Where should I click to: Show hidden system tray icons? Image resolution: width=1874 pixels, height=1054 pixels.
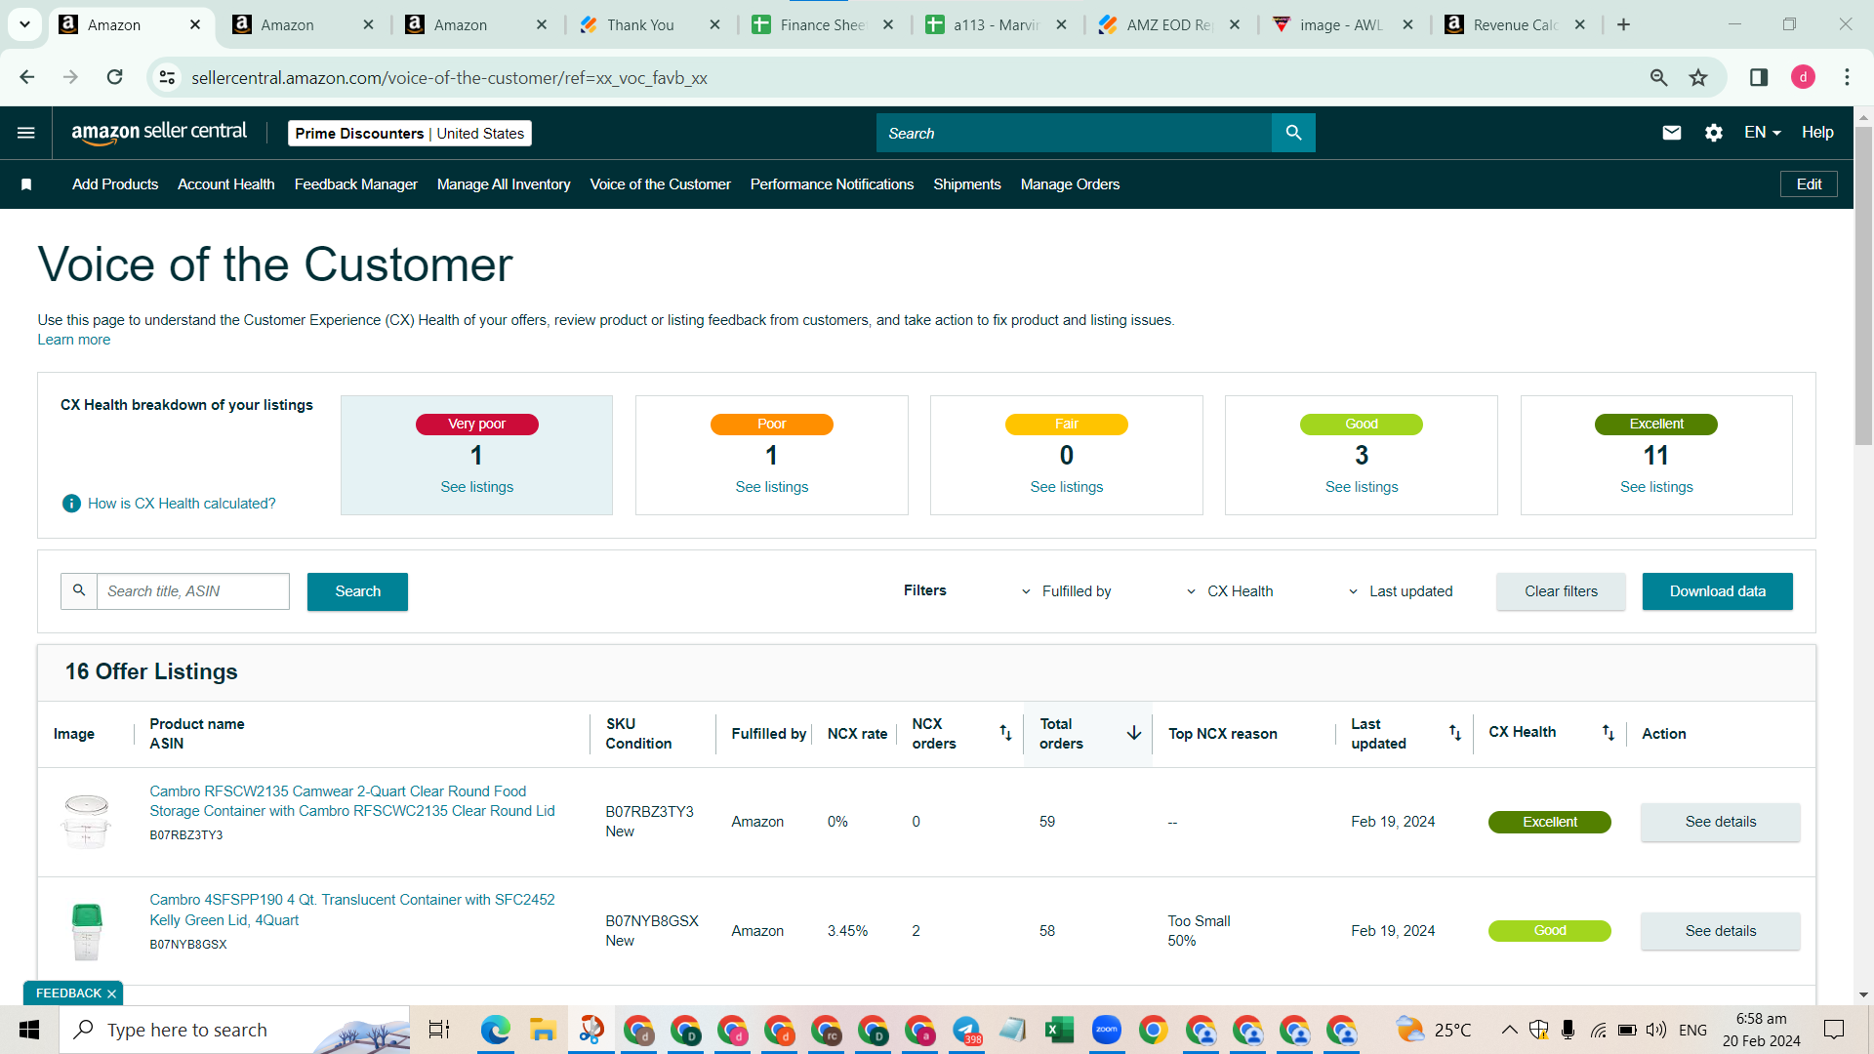tap(1509, 1030)
